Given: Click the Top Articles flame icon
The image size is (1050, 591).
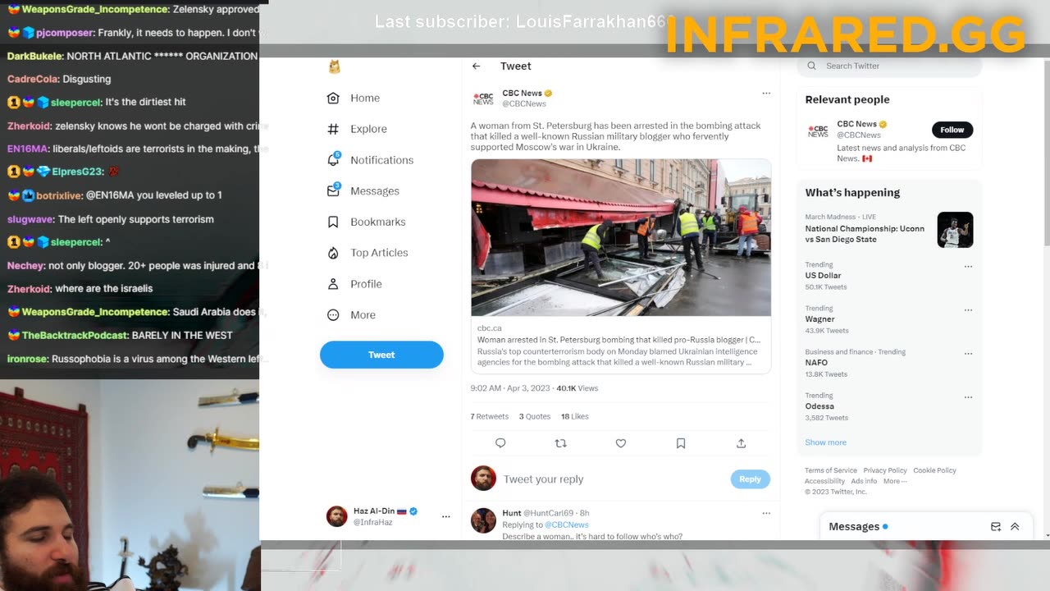Looking at the screenshot, I should (x=333, y=253).
